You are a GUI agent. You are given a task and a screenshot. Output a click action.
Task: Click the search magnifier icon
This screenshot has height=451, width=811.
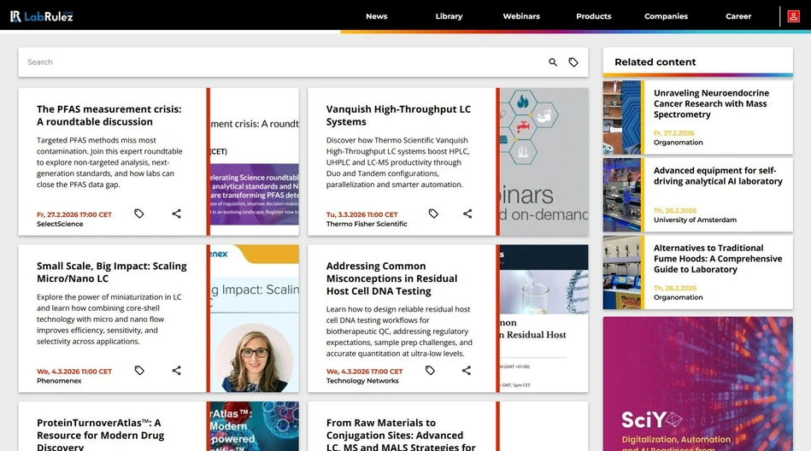click(553, 62)
